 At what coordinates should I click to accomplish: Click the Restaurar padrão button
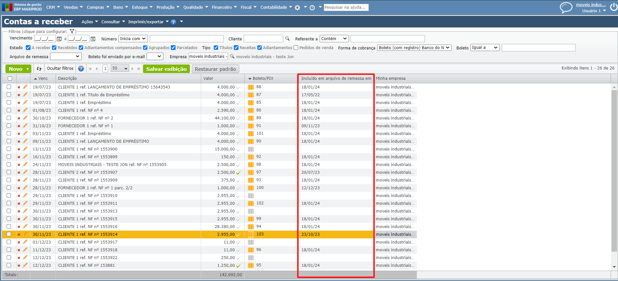point(215,69)
